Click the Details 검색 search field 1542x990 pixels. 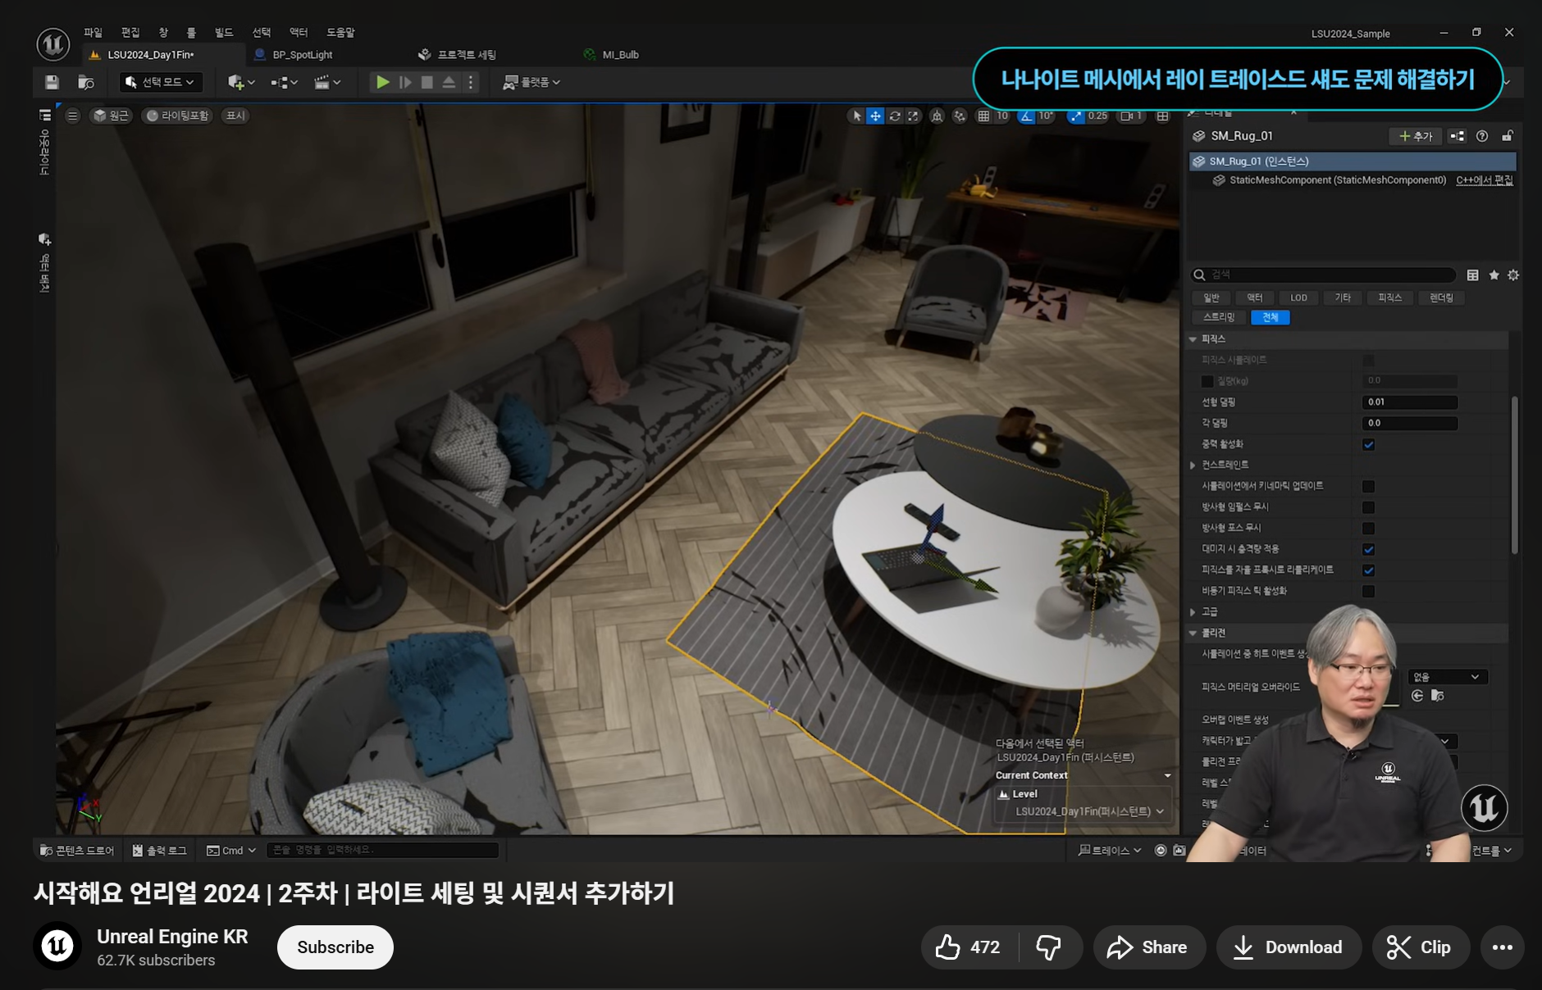click(x=1323, y=275)
